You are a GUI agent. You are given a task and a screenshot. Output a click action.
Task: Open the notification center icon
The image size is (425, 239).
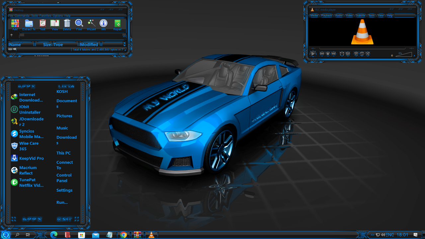pos(415,235)
